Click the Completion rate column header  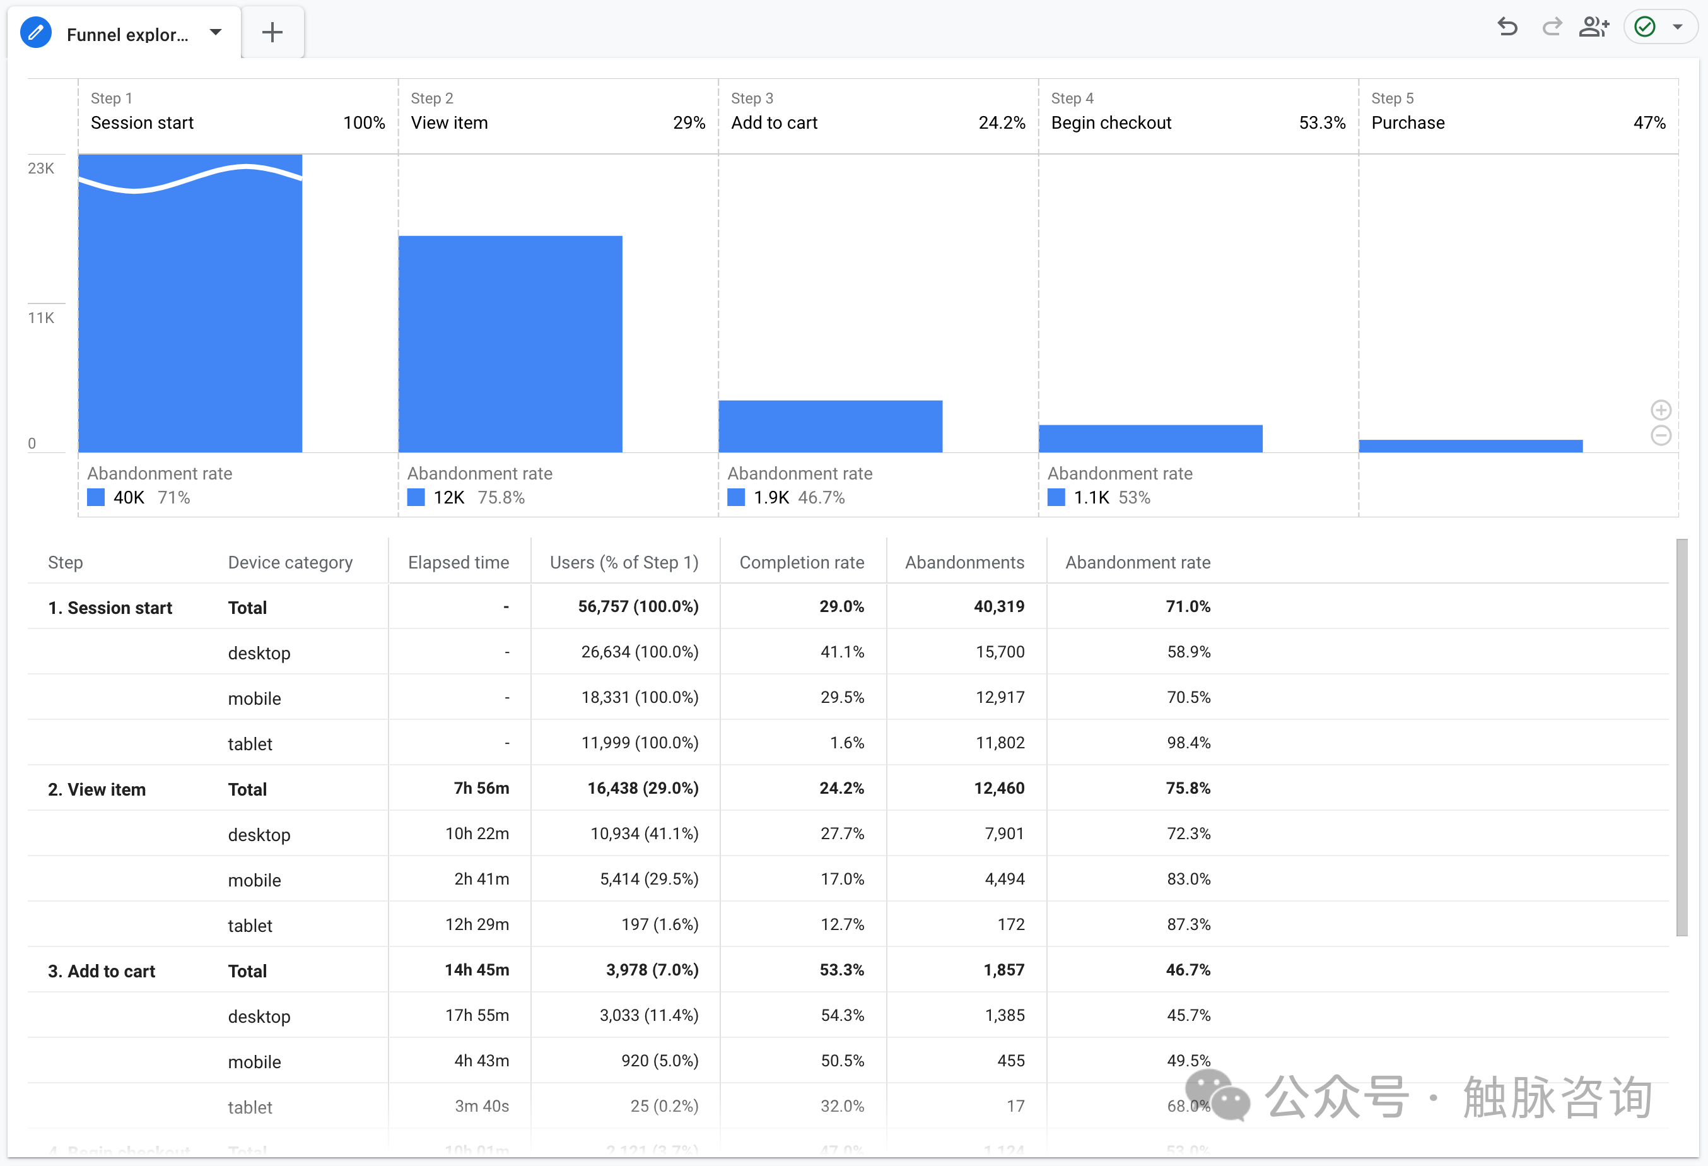point(801,562)
